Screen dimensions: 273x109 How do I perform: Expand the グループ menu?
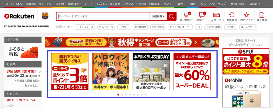click(x=207, y=4)
